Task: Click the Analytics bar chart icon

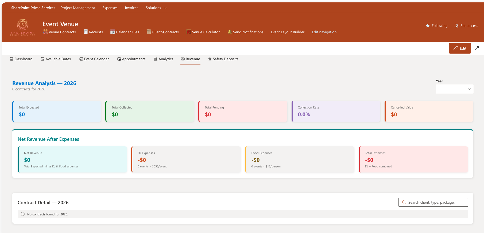Action: [156, 59]
